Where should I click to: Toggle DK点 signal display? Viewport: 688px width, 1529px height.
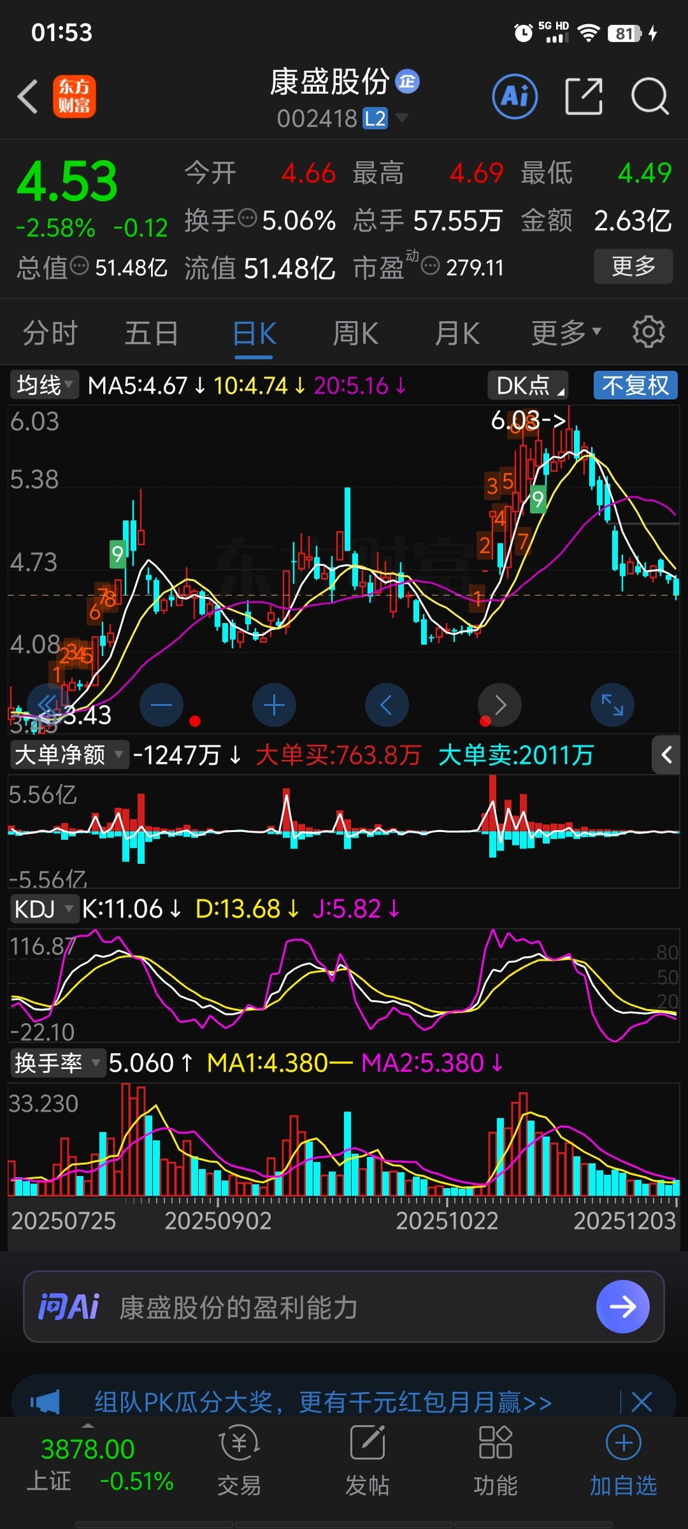pos(528,385)
